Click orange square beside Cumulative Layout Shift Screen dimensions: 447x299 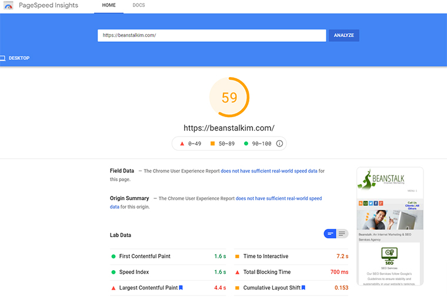237,288
